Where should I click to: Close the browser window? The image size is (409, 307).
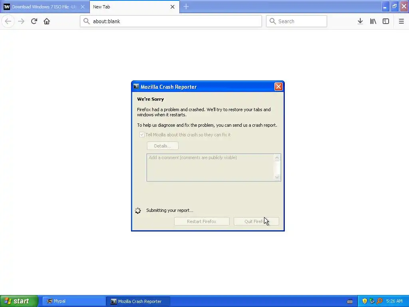[x=404, y=6]
